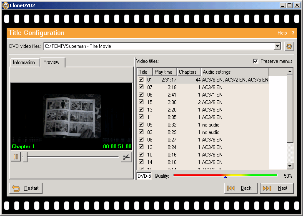
Task: Sort by the Play time column header
Action: pos(165,72)
